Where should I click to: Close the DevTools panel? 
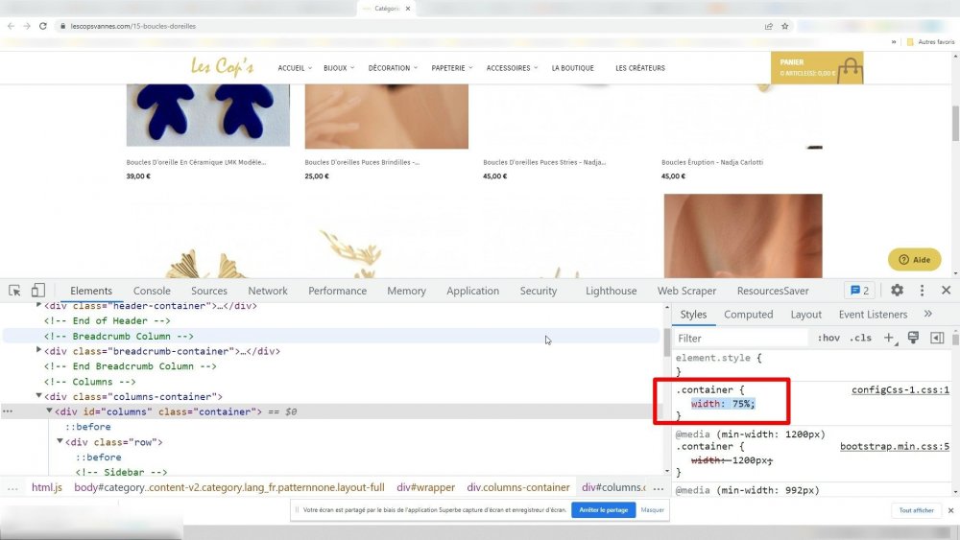[x=946, y=291]
